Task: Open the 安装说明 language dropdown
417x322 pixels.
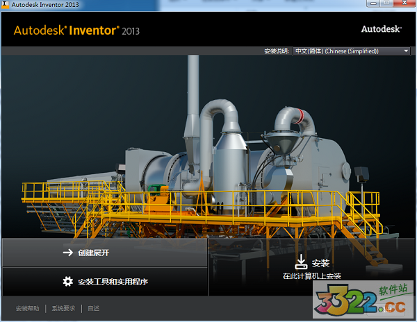Action: tap(352, 51)
